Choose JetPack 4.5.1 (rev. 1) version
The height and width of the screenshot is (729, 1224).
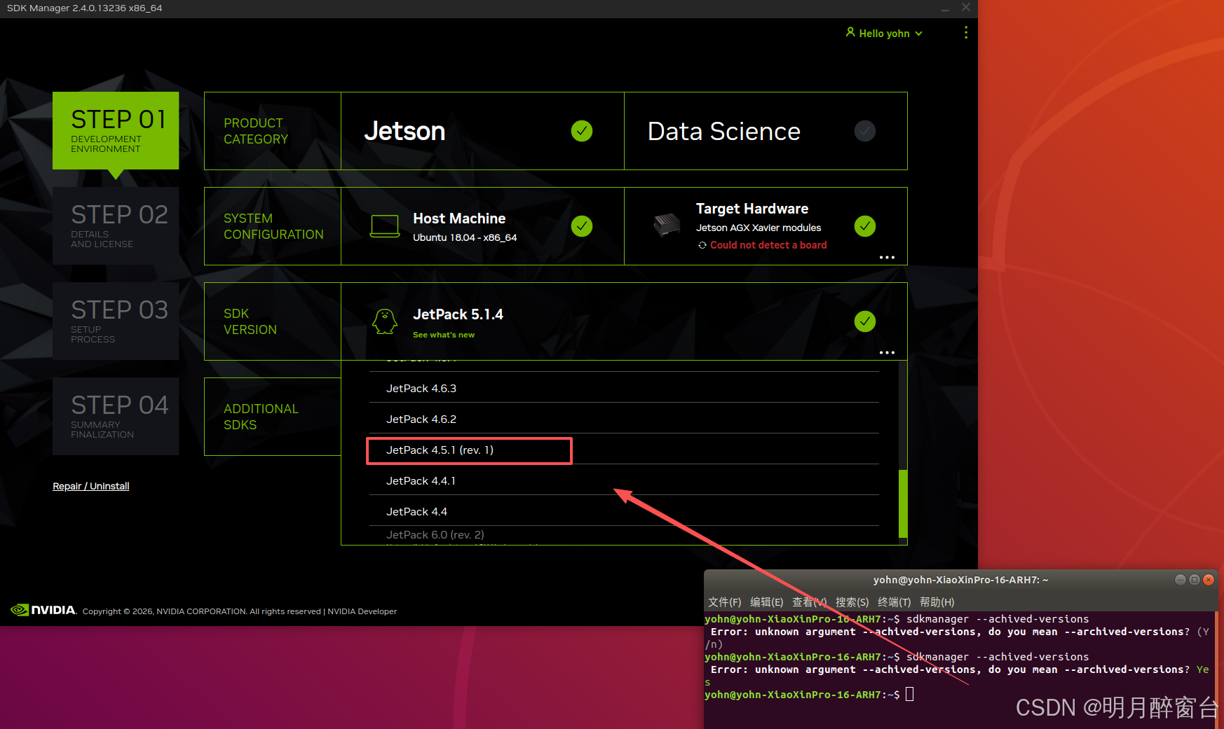click(624, 450)
